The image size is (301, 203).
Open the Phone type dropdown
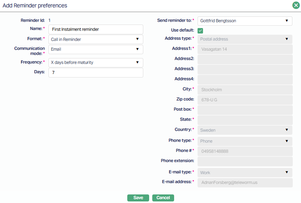[245, 141]
